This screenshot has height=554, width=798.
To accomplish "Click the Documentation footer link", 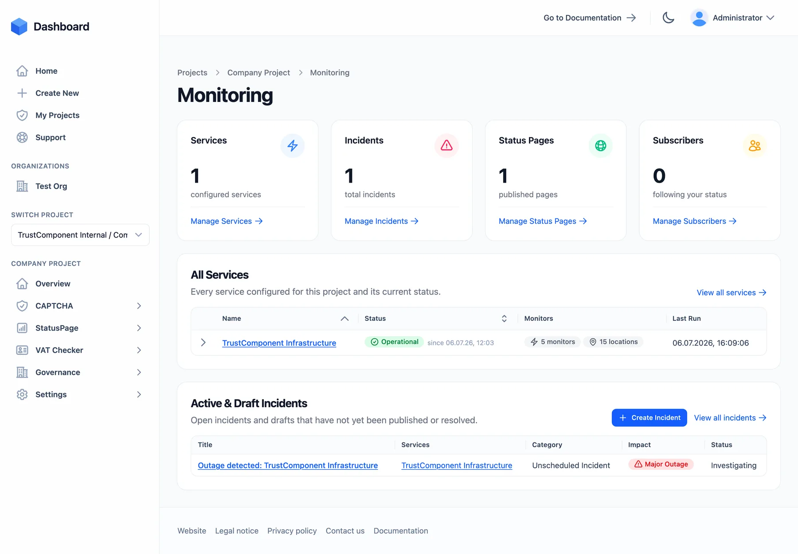I will coord(401,531).
